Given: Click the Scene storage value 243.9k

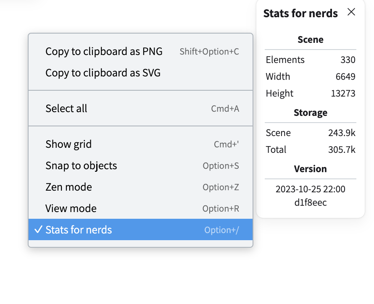Looking at the screenshot, I should (x=342, y=133).
